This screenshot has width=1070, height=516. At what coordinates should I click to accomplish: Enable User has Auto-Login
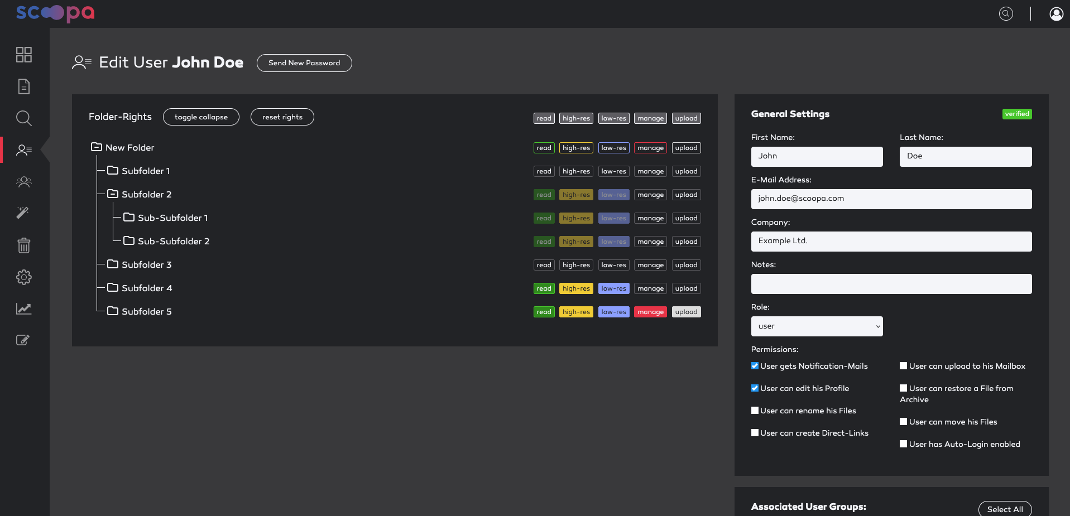[903, 444]
